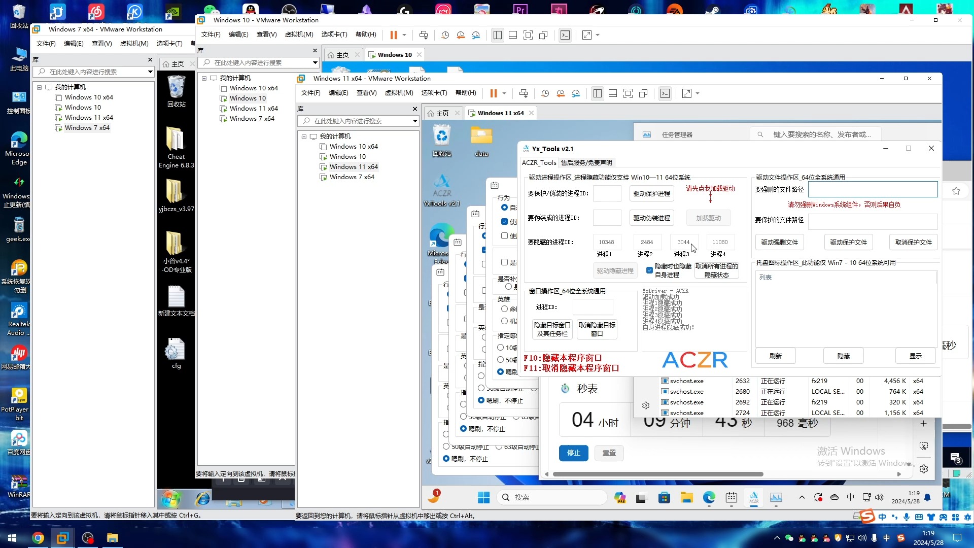Open library search dropdown in Windows 7 window
This screenshot has width=974, height=548.
pos(150,72)
